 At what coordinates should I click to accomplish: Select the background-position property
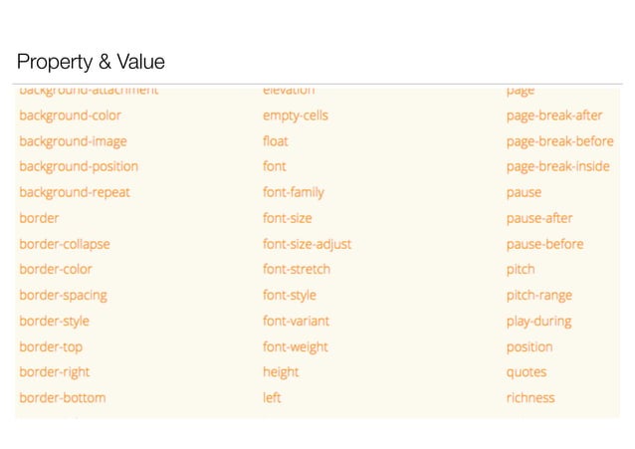79,166
